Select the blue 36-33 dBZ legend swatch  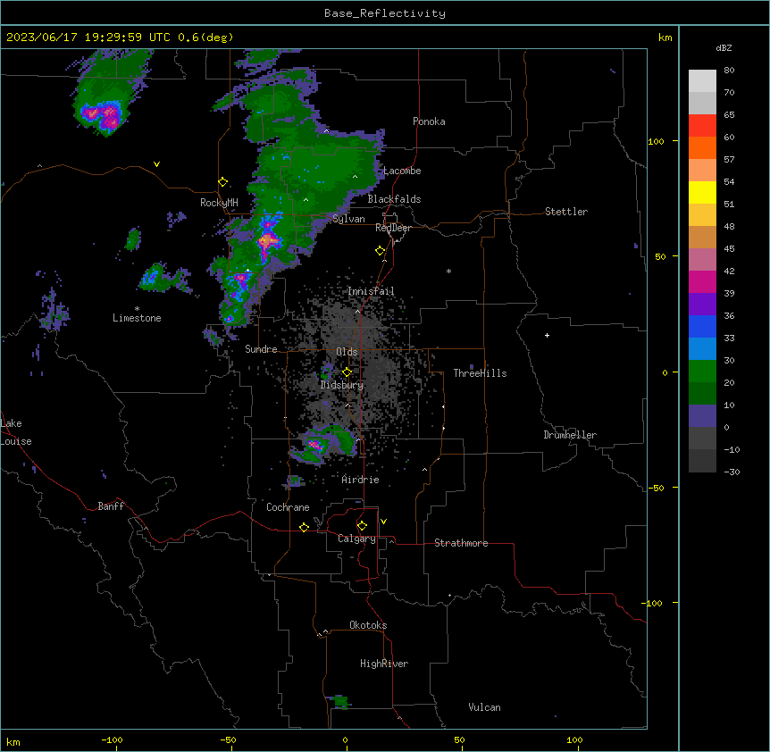702,326
